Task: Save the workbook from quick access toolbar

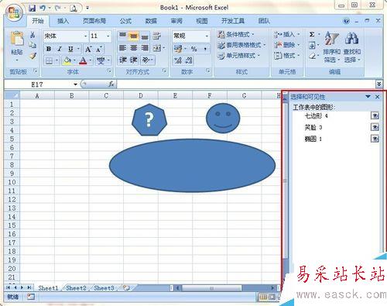Action: [32, 8]
